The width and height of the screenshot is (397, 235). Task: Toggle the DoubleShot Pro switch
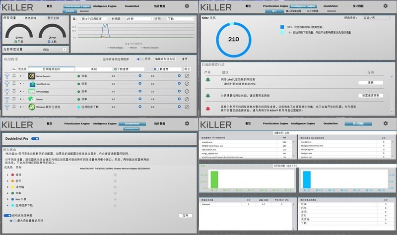pyautogui.click(x=35, y=139)
